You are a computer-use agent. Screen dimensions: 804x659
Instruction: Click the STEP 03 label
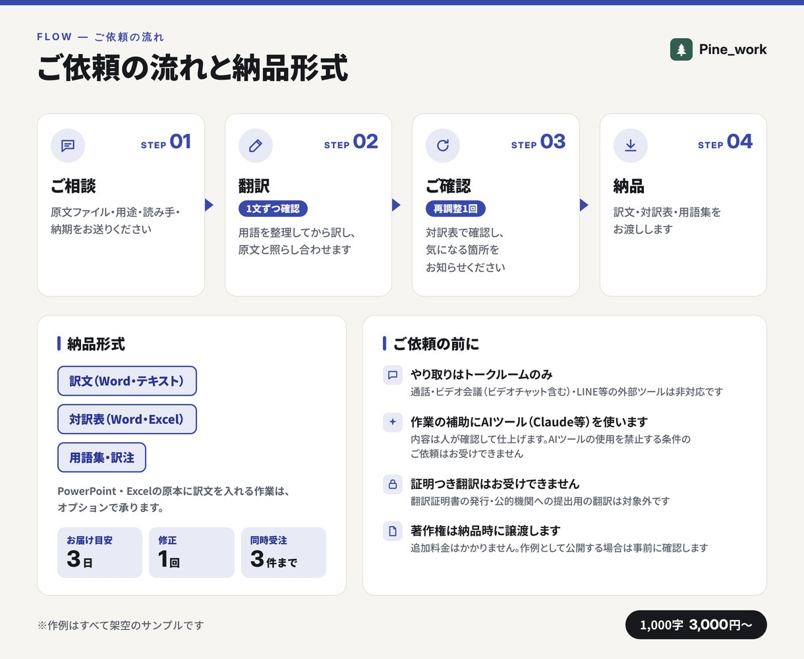point(538,142)
